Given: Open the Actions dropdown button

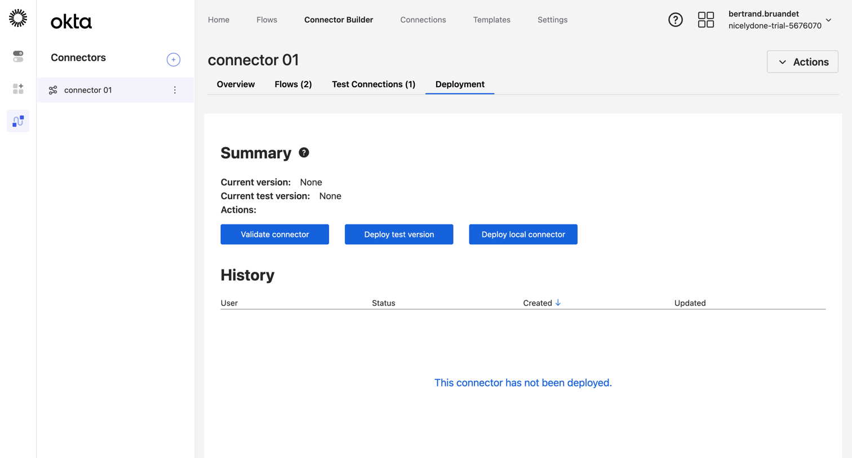Looking at the screenshot, I should click(x=802, y=62).
